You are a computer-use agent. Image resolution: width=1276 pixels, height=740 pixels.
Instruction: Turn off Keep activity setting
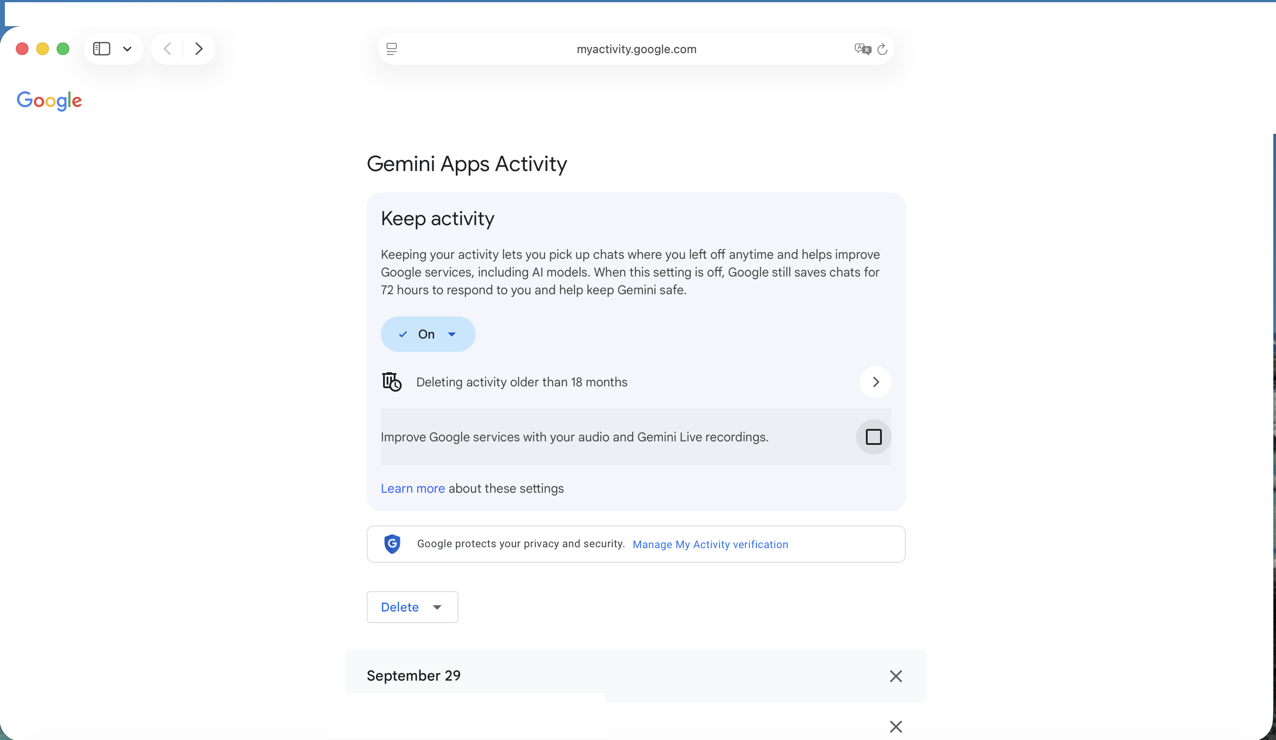(x=427, y=334)
